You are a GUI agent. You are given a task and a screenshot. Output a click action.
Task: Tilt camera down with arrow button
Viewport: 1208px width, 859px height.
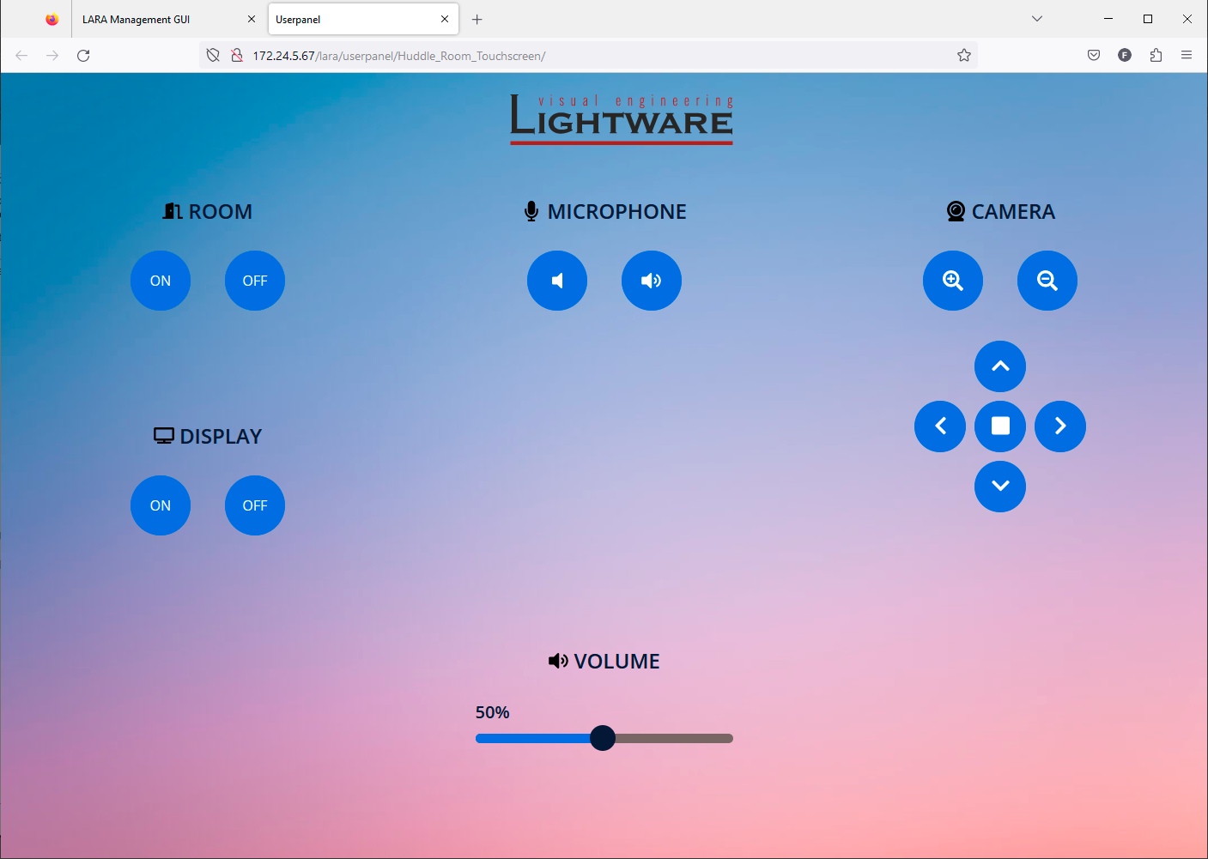coord(999,486)
